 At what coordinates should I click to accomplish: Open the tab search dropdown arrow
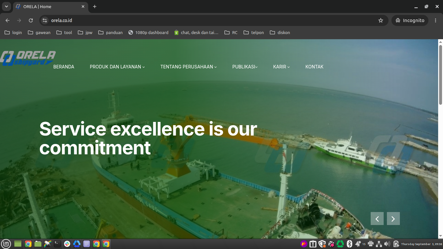[x=6, y=6]
